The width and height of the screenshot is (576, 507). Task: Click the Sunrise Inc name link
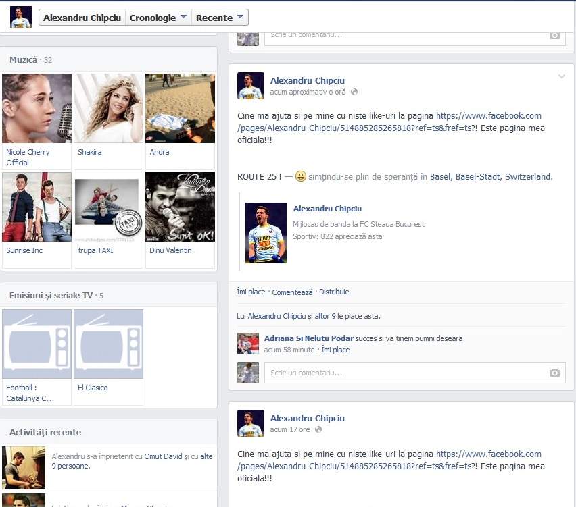point(24,250)
